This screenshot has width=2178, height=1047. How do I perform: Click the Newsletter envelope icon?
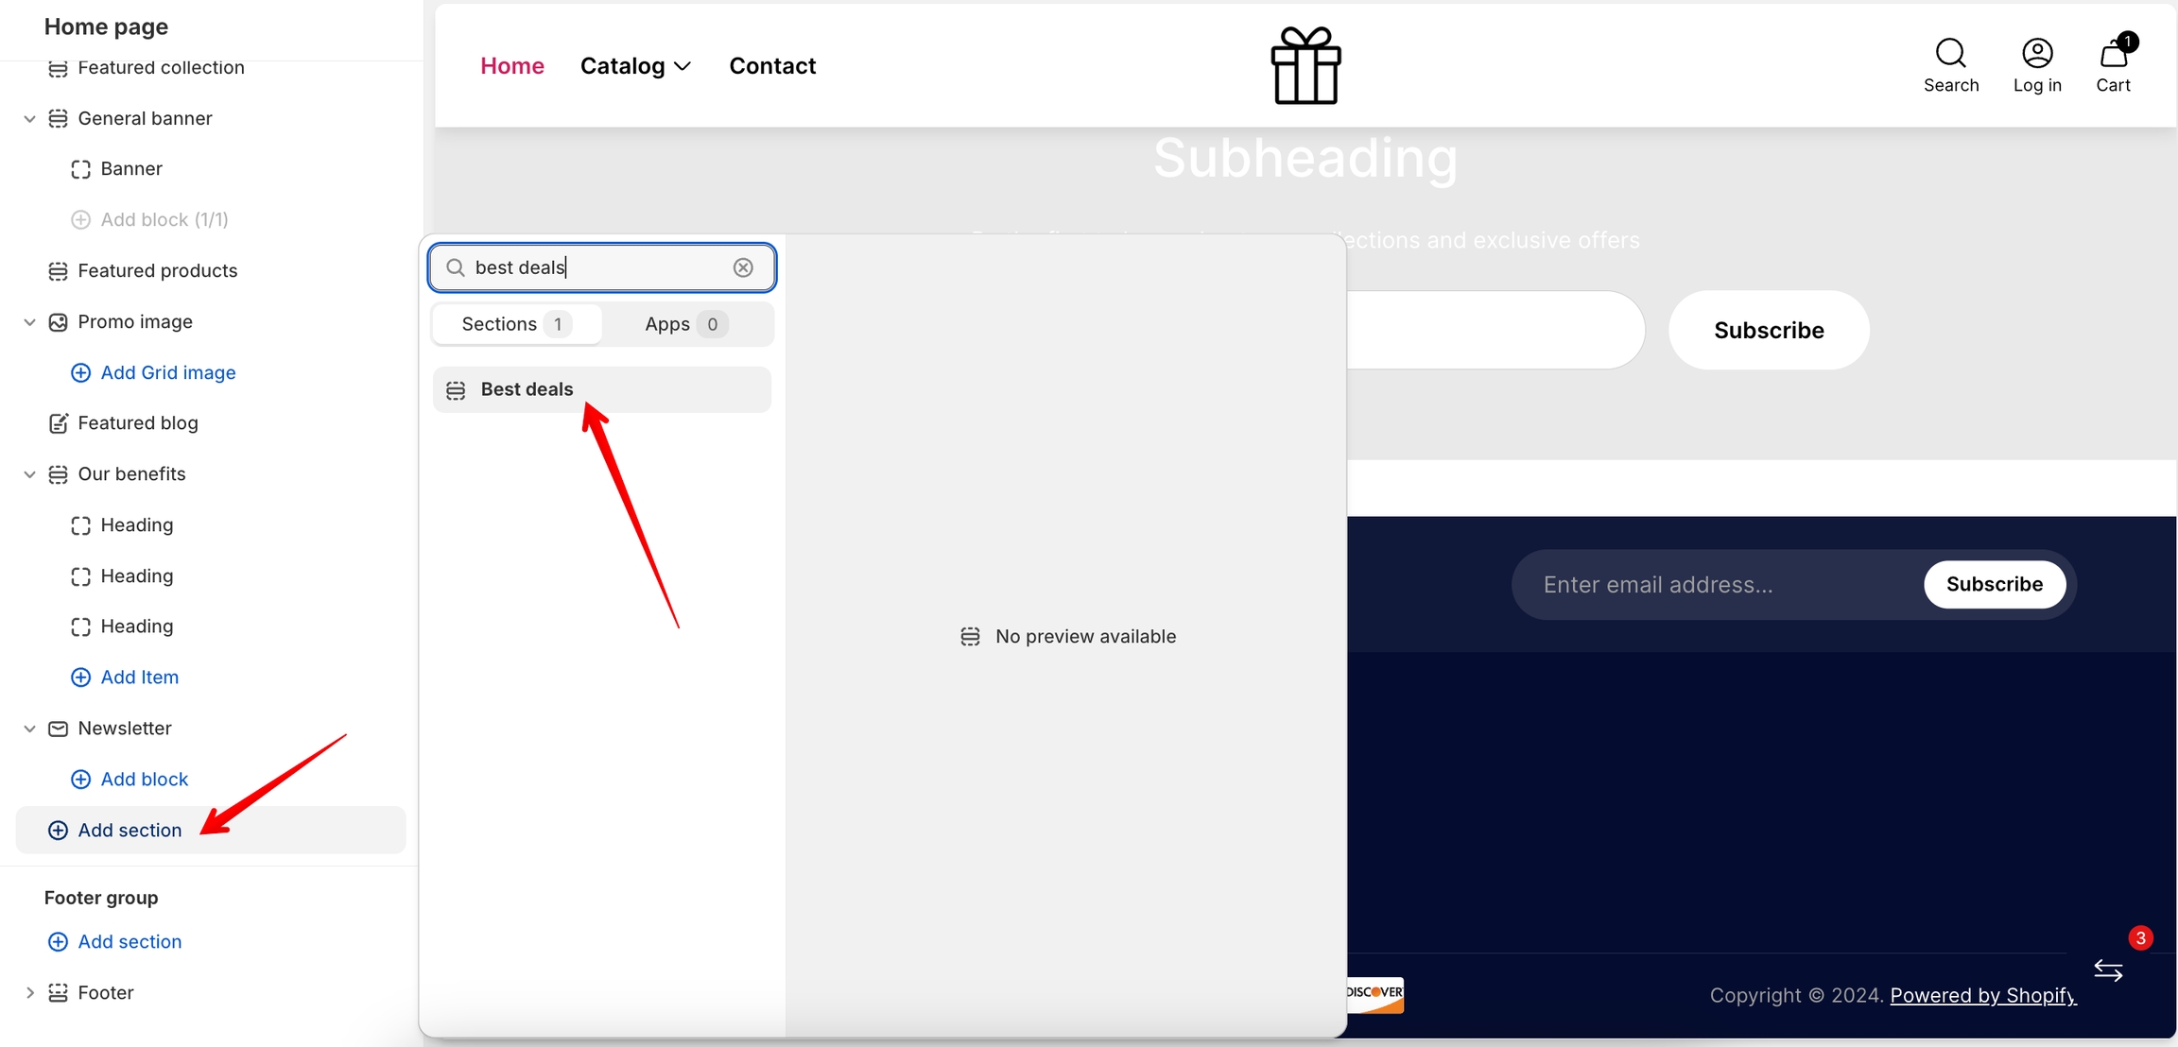coord(58,729)
